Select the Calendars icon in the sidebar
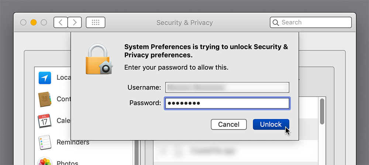 45,121
